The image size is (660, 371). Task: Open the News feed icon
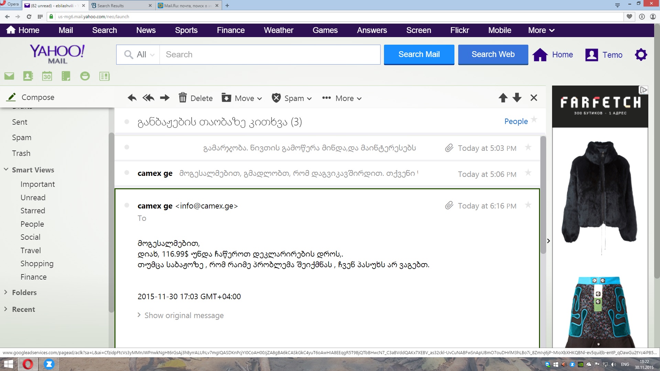click(x=104, y=76)
